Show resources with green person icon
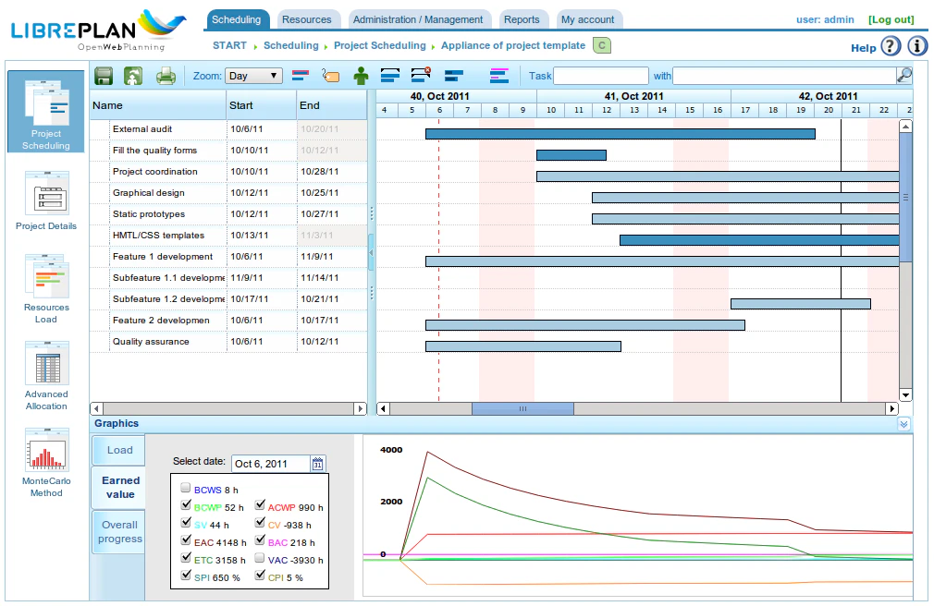 (x=361, y=76)
